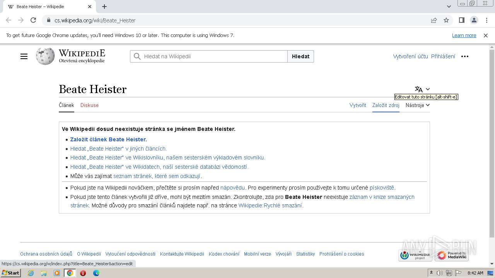This screenshot has height=278, width=495.
Task: Switch to the Diskuse tab
Action: pyautogui.click(x=89, y=105)
